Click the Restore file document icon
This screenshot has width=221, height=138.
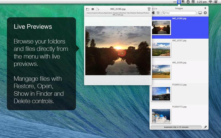pyautogui.click(x=98, y=9)
